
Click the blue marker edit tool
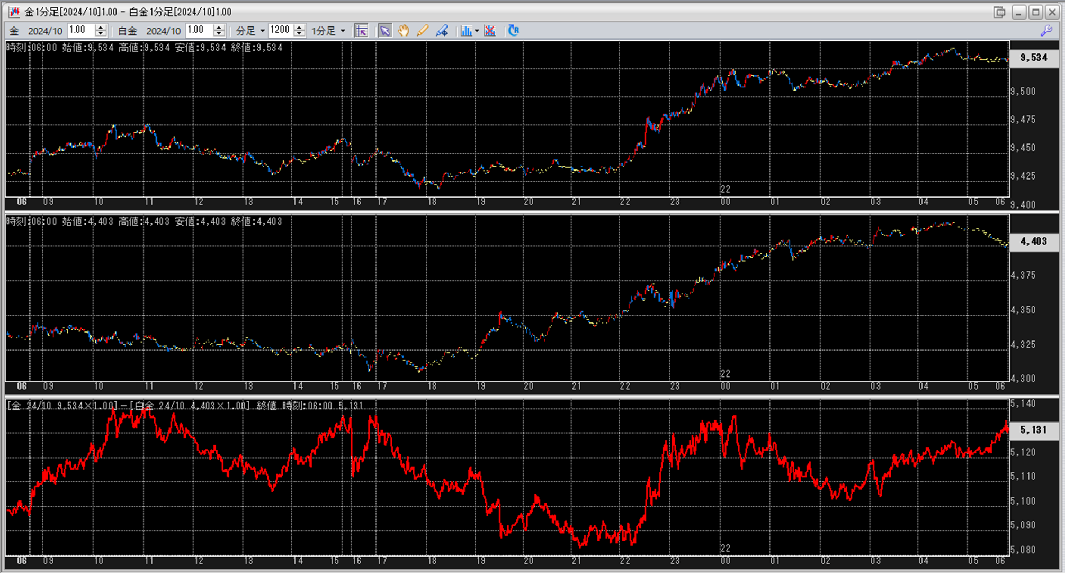tap(442, 31)
